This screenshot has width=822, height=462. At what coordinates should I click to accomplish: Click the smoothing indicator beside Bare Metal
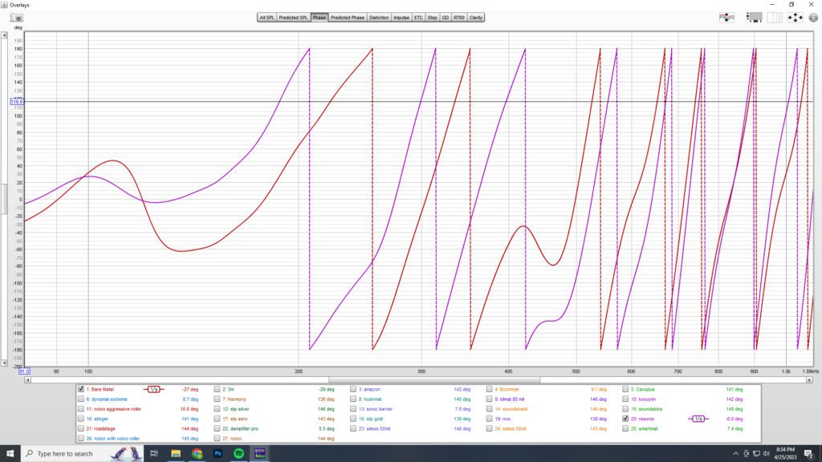point(153,388)
